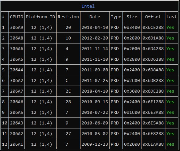Viewport: 180px width, 151px height.
Task: Click size value 0x1C00
Action: [x=132, y=113]
